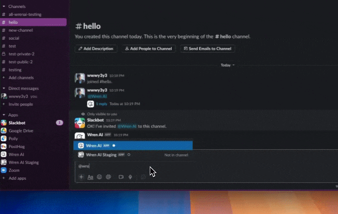Click the Wren AI message sender name
Image resolution: width=338 pixels, height=214 pixels.
[x=95, y=135]
